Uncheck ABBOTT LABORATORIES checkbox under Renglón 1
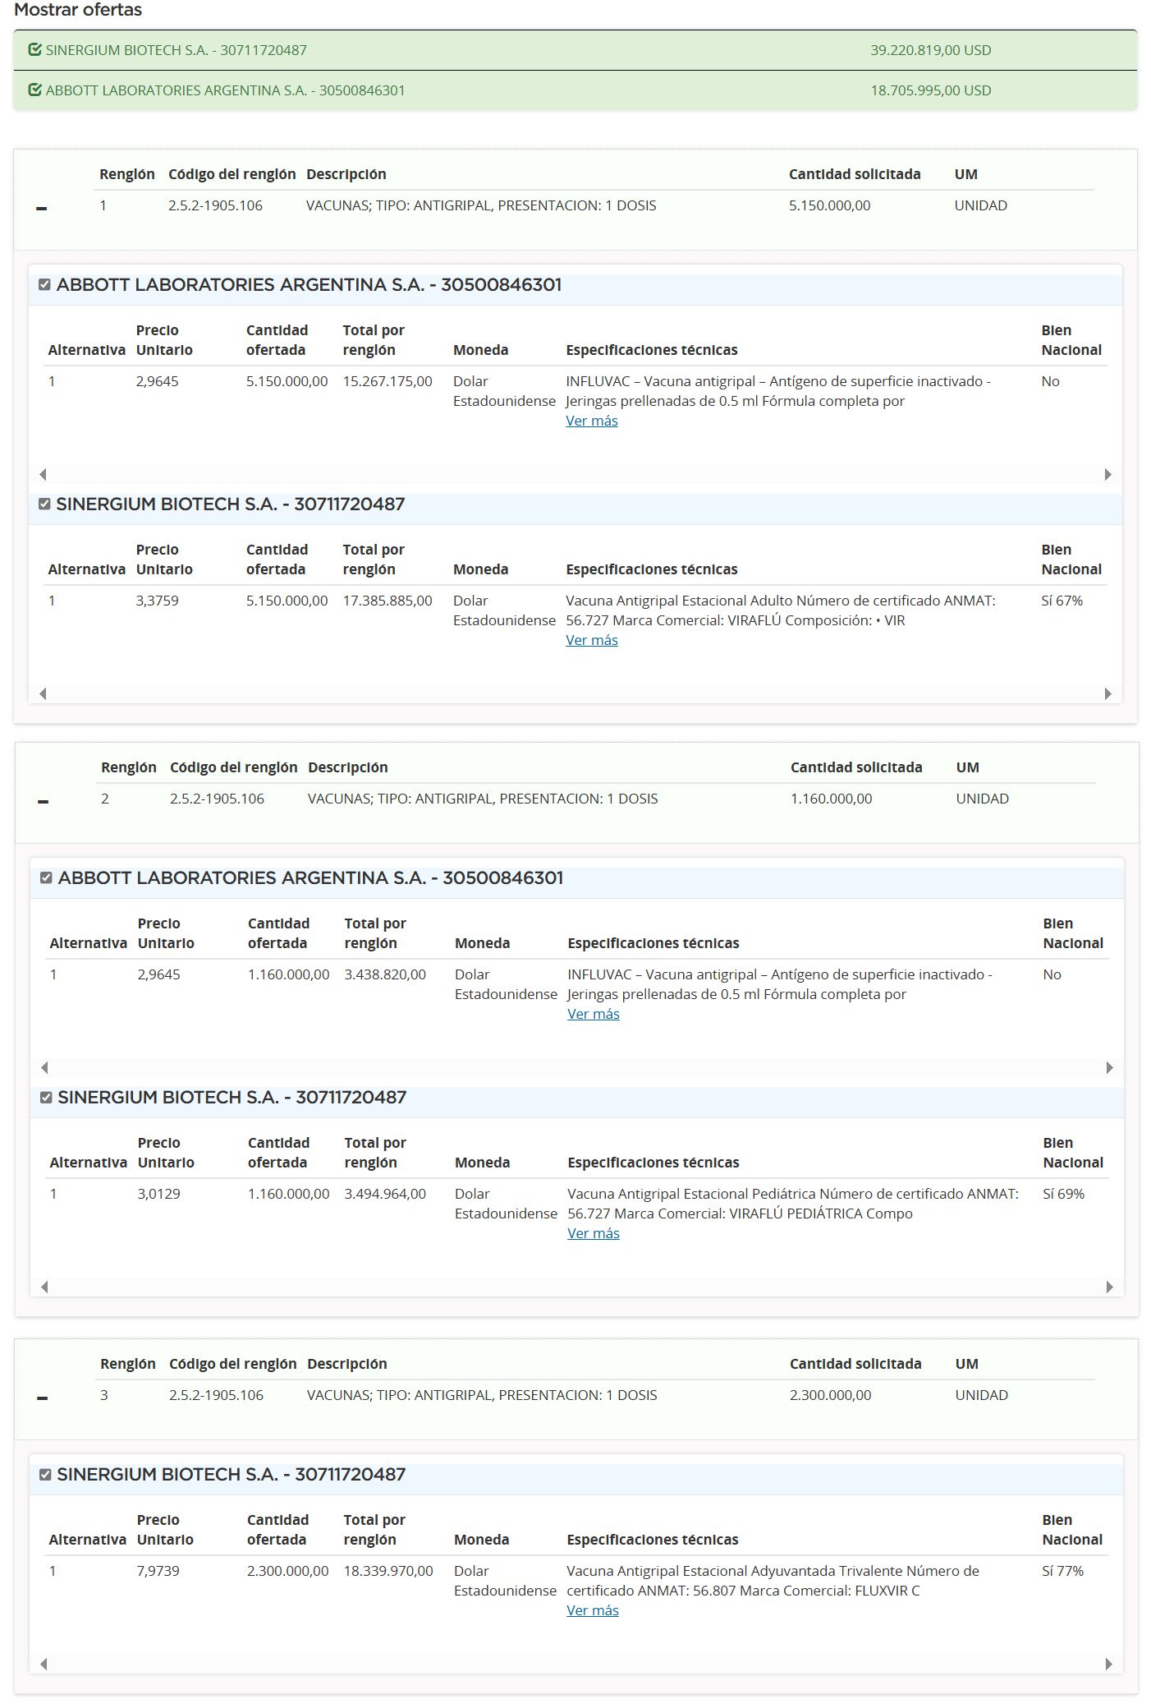The image size is (1151, 1704). (44, 285)
